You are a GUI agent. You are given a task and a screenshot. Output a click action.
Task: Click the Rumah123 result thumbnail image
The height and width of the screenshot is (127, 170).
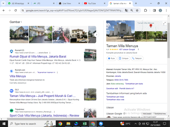[90, 55]
